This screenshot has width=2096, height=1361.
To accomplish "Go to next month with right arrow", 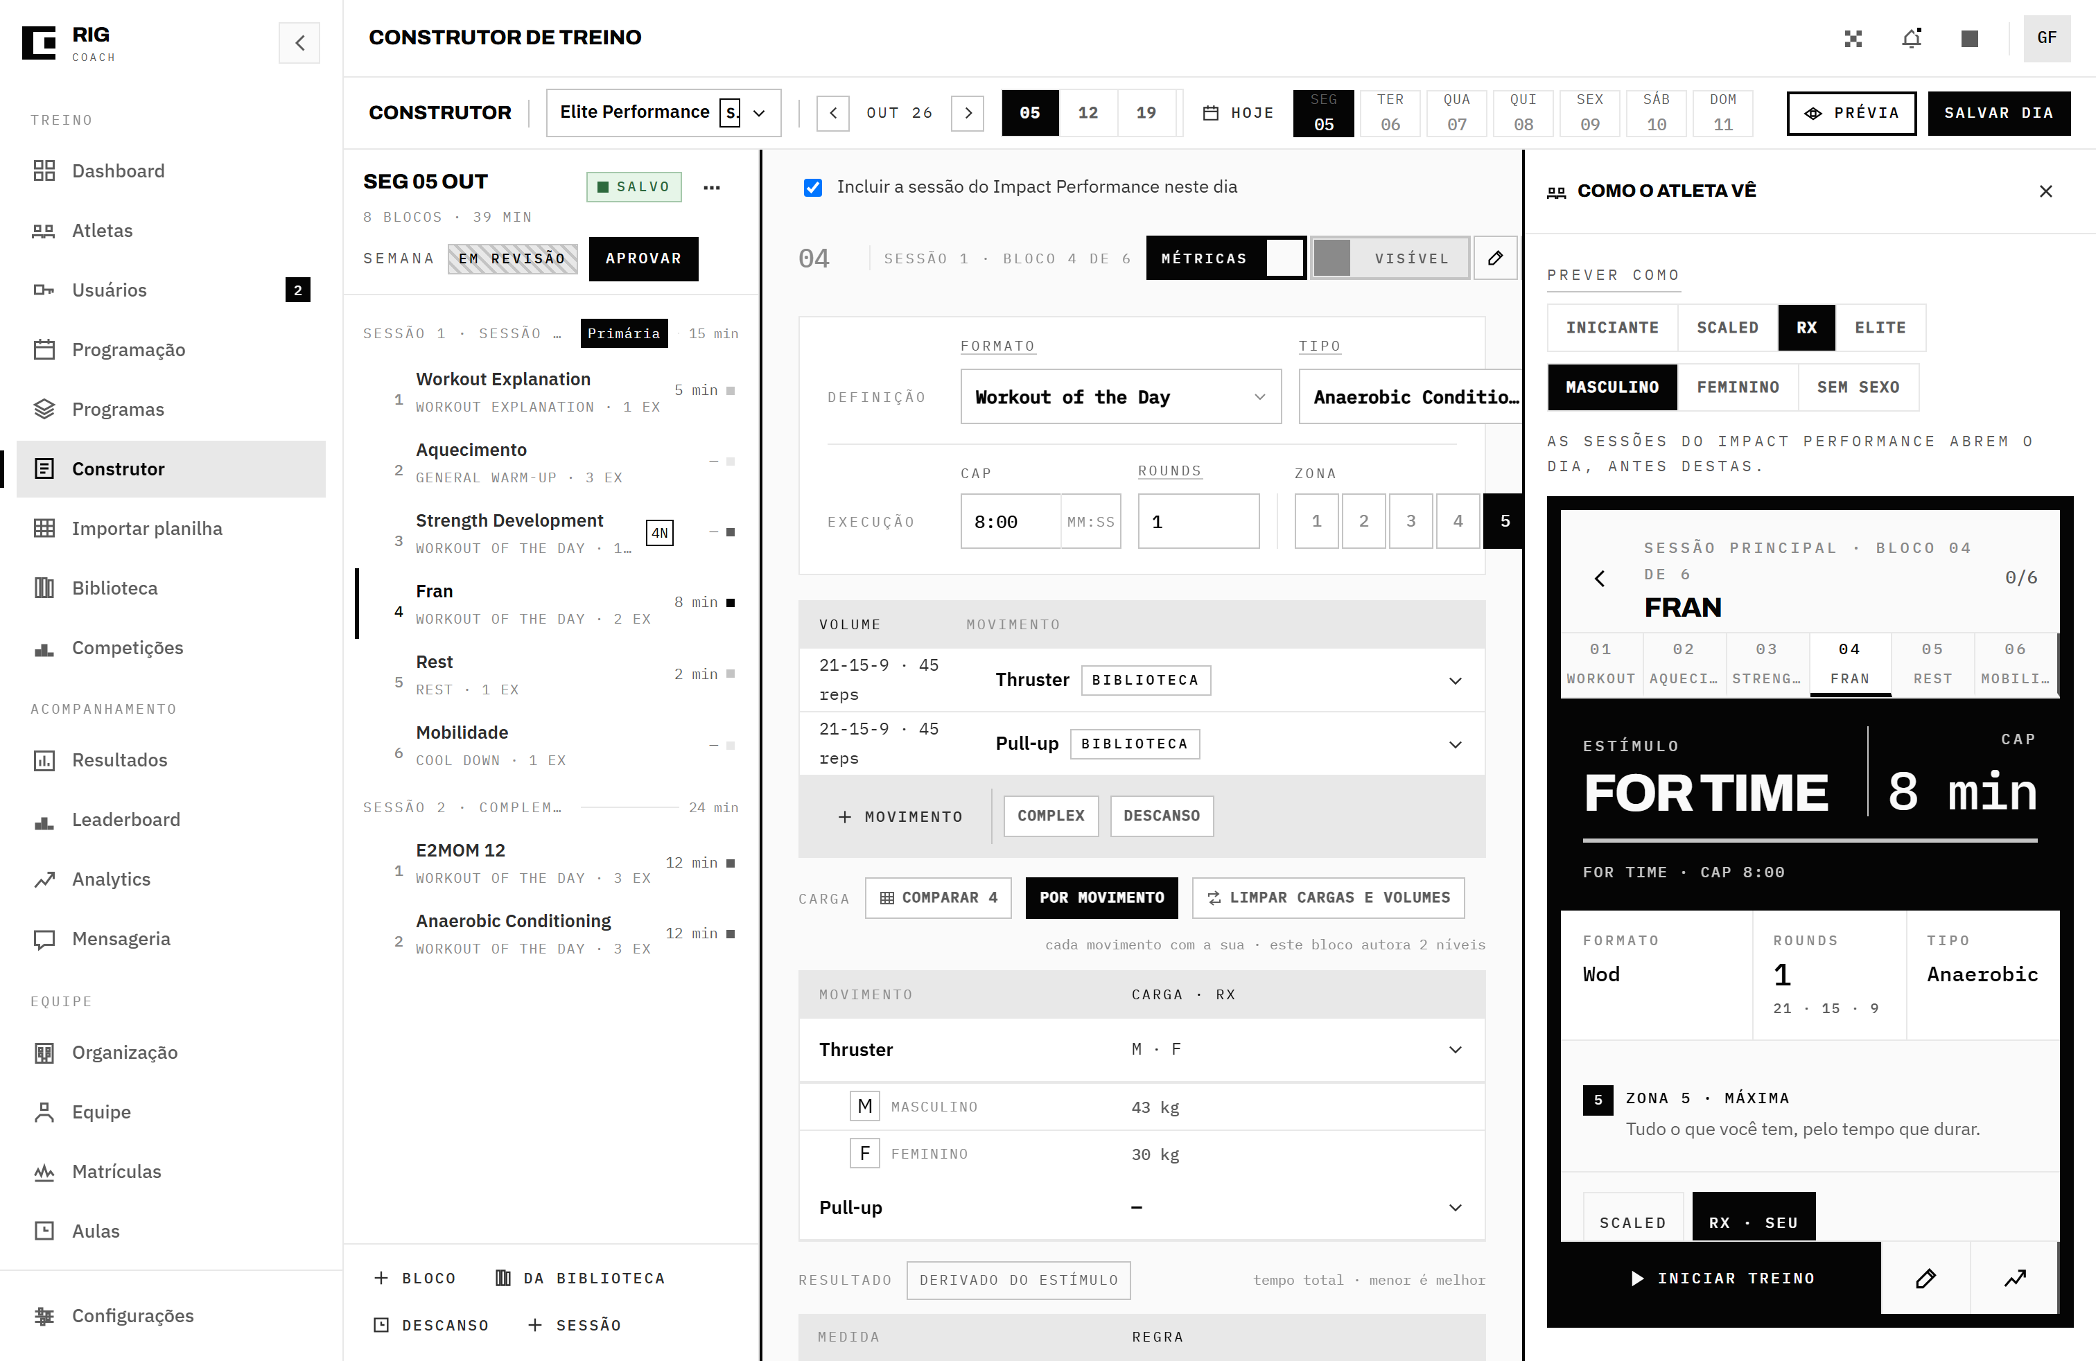I will (x=968, y=113).
